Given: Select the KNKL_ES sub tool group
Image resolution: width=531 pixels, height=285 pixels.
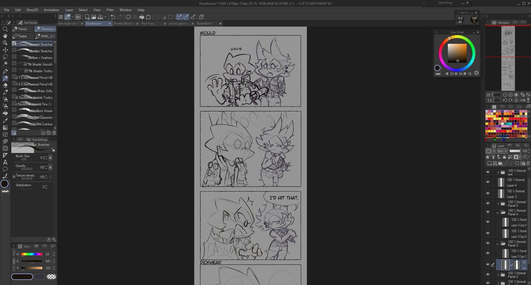Looking at the screenshot, I should click(x=44, y=36).
